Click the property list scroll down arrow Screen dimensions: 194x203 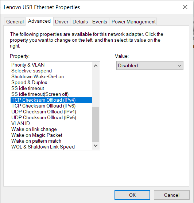(x=96, y=146)
